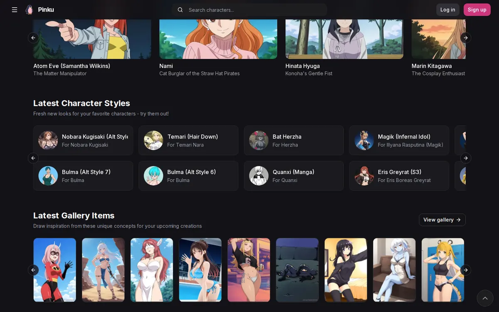Open tiger-eared locker room gallery image
Viewport: 499px width, 312px height.
click(x=443, y=270)
